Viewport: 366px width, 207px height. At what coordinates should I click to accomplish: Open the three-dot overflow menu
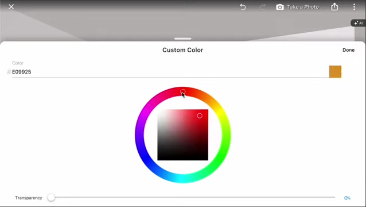tap(354, 7)
